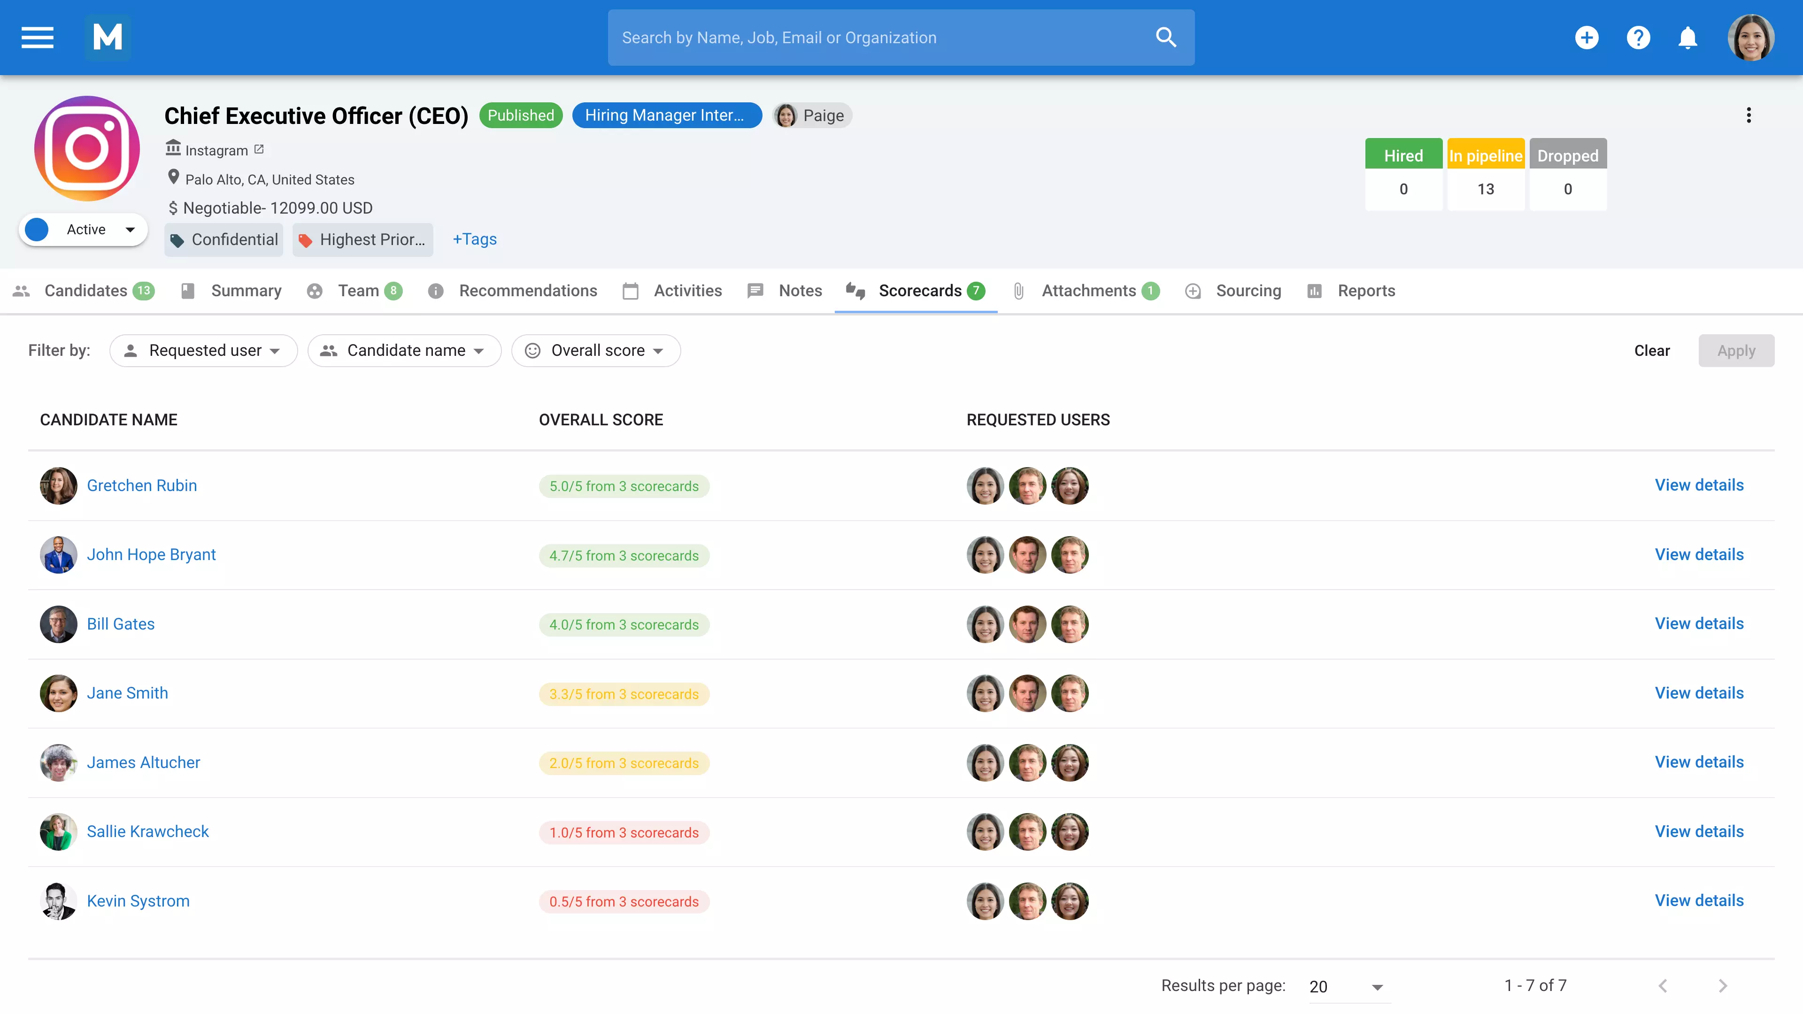Viewport: 1803px width, 1014px height.
Task: Click the three-dot options menu for the job
Action: pos(1749,115)
